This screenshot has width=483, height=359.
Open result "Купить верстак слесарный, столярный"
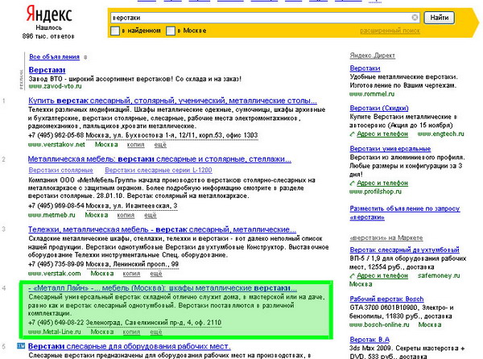click(x=172, y=101)
